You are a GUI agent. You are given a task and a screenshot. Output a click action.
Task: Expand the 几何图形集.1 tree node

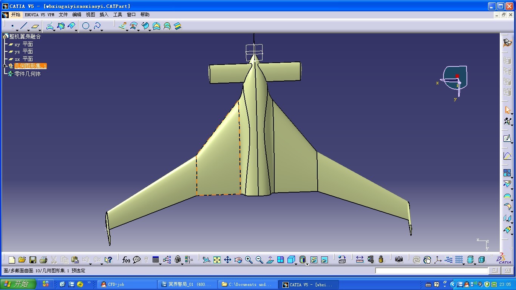(x=5, y=66)
